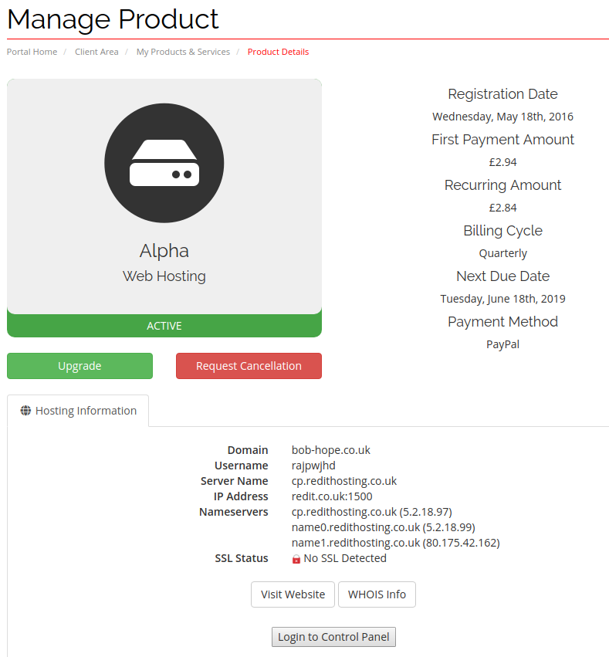Viewport: 609px width, 657px height.
Task: Click the Upgrade button
Action: [80, 366]
